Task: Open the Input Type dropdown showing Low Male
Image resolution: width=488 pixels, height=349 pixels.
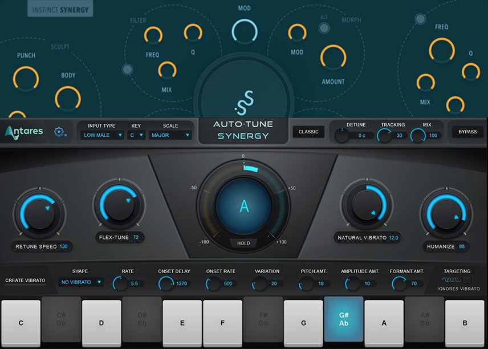Action: pos(102,135)
